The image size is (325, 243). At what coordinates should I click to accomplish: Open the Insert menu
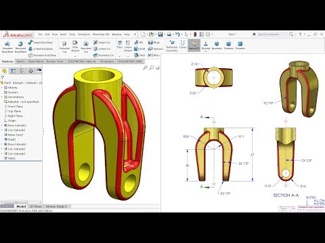click(63, 34)
